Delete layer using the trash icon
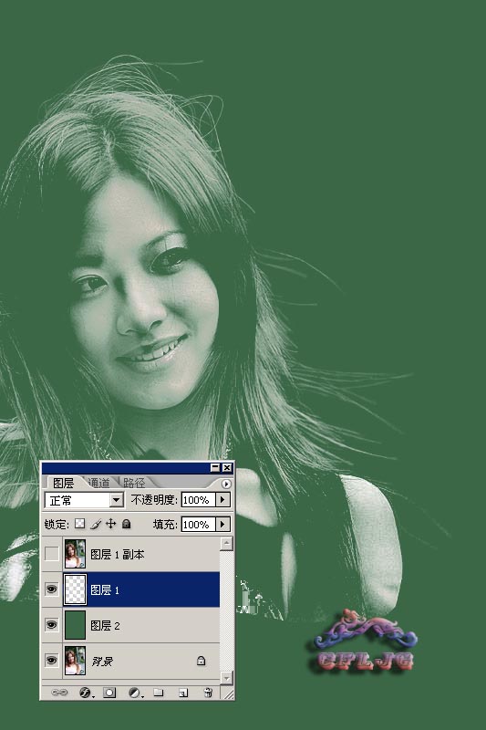The height and width of the screenshot is (730, 486). pos(209,693)
